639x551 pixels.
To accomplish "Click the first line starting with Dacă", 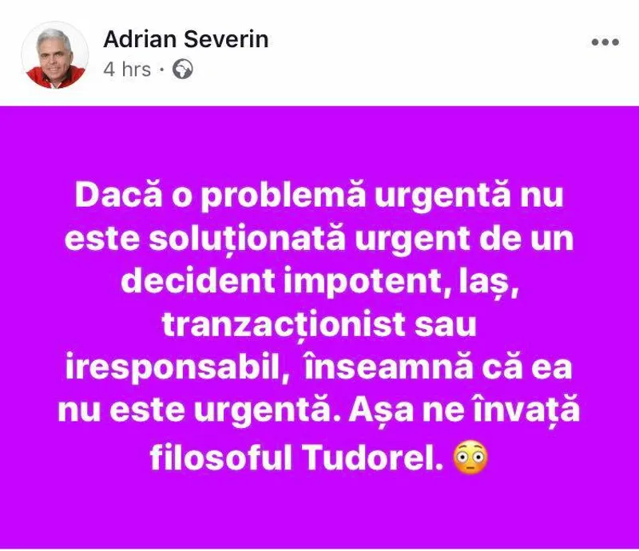I will [319, 196].
